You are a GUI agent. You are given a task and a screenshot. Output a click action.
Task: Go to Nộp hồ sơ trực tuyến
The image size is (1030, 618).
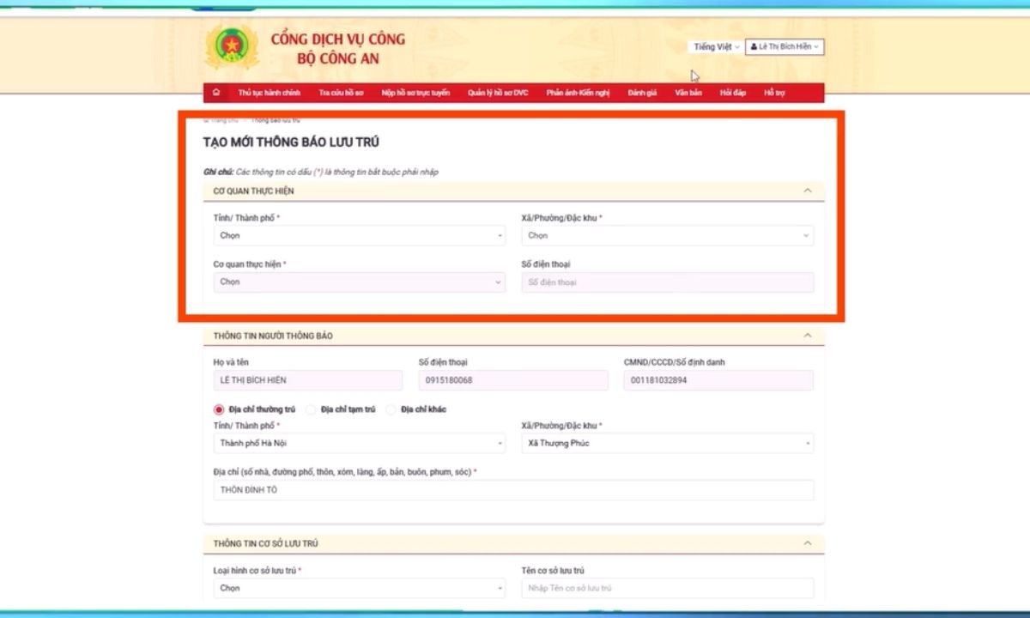coord(415,93)
